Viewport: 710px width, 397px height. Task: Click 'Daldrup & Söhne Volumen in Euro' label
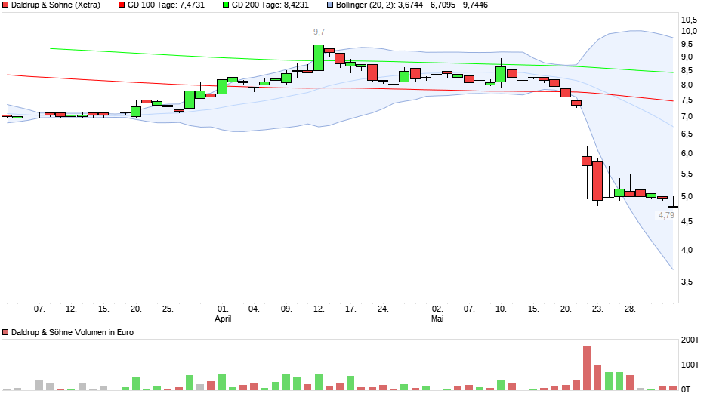click(73, 332)
